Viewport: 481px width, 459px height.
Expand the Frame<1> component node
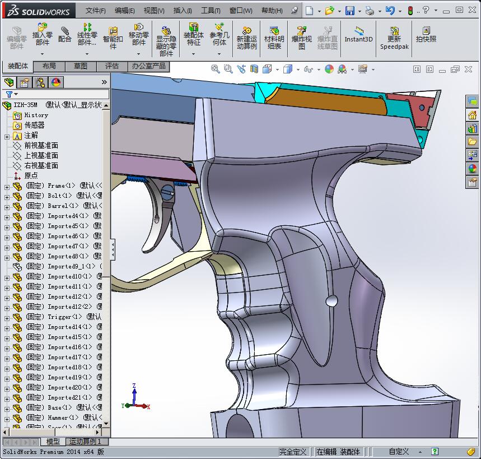tap(7, 186)
